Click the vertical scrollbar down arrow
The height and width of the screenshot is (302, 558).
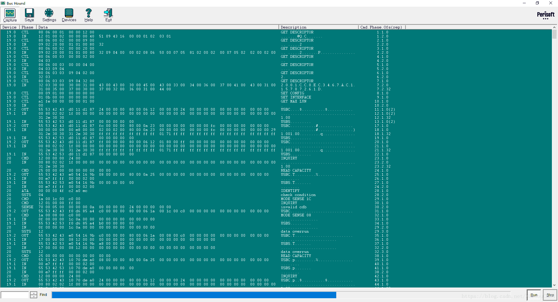(554, 285)
